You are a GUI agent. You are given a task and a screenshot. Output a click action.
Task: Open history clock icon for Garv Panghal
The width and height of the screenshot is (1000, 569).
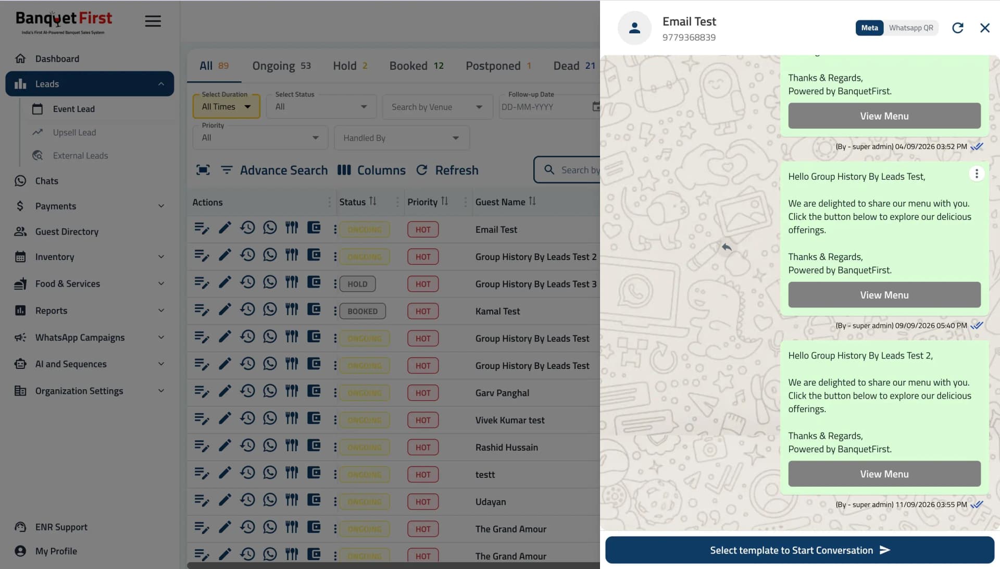247,391
